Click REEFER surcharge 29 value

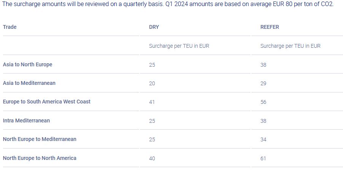[x=264, y=83]
